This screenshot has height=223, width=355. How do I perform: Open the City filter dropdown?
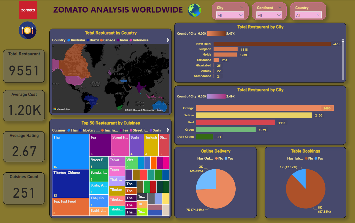[x=230, y=15]
